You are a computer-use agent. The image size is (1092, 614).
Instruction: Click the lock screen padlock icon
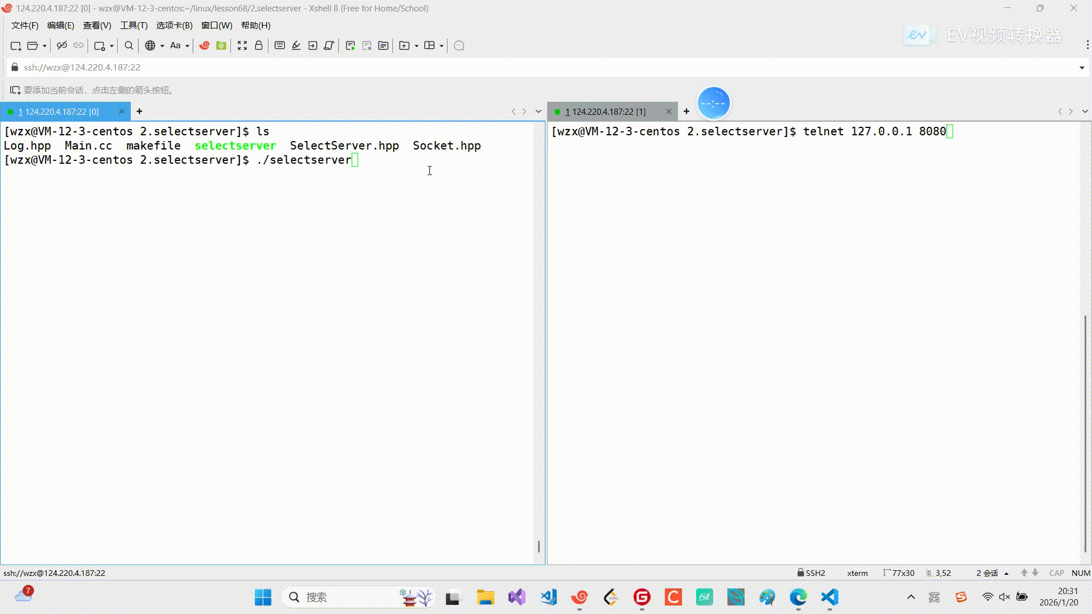click(259, 45)
